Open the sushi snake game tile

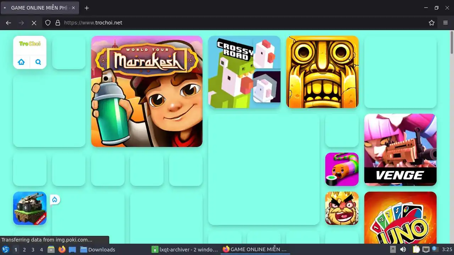point(342,169)
